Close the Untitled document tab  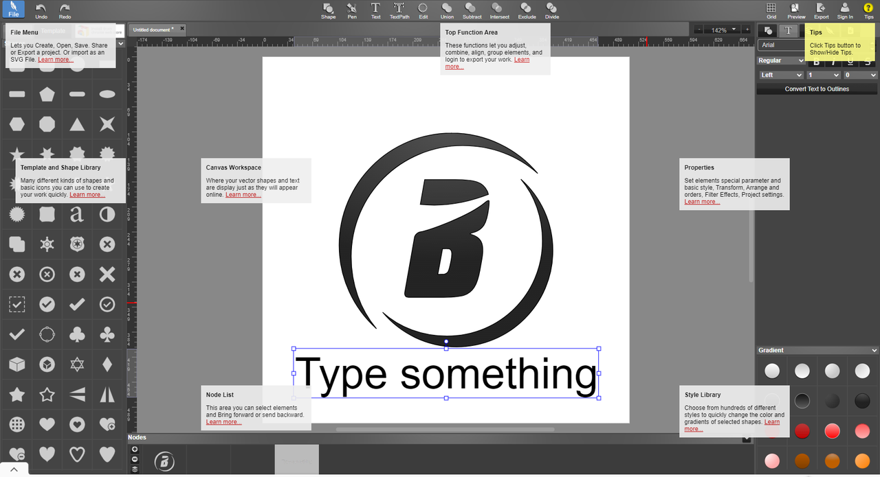coord(182,29)
